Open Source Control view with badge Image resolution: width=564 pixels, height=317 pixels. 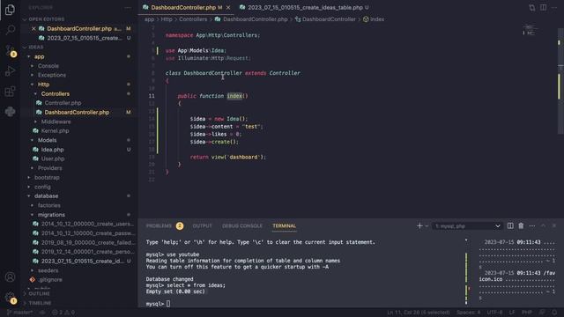(10, 50)
